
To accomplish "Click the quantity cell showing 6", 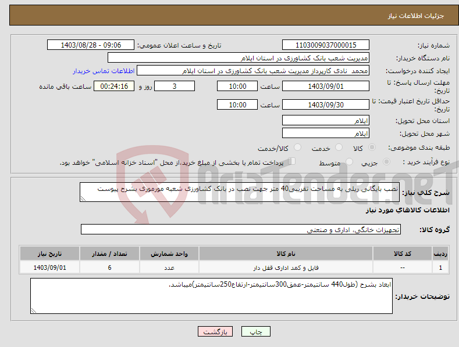I will tap(109, 268).
